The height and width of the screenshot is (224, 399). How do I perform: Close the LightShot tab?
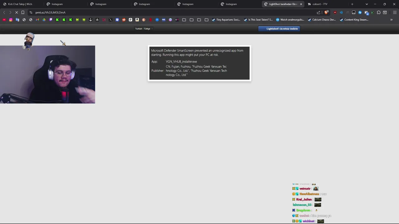(x=301, y=4)
